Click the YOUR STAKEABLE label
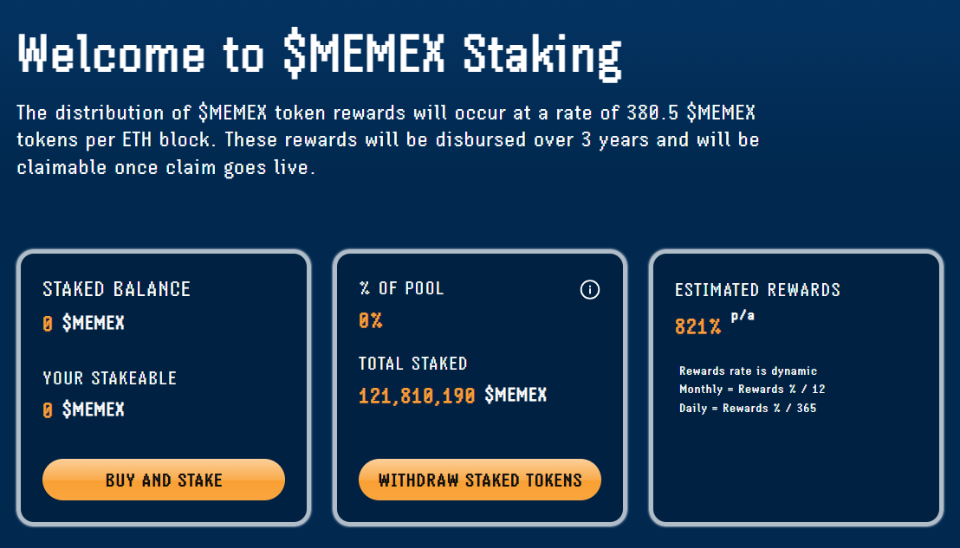 pos(108,376)
